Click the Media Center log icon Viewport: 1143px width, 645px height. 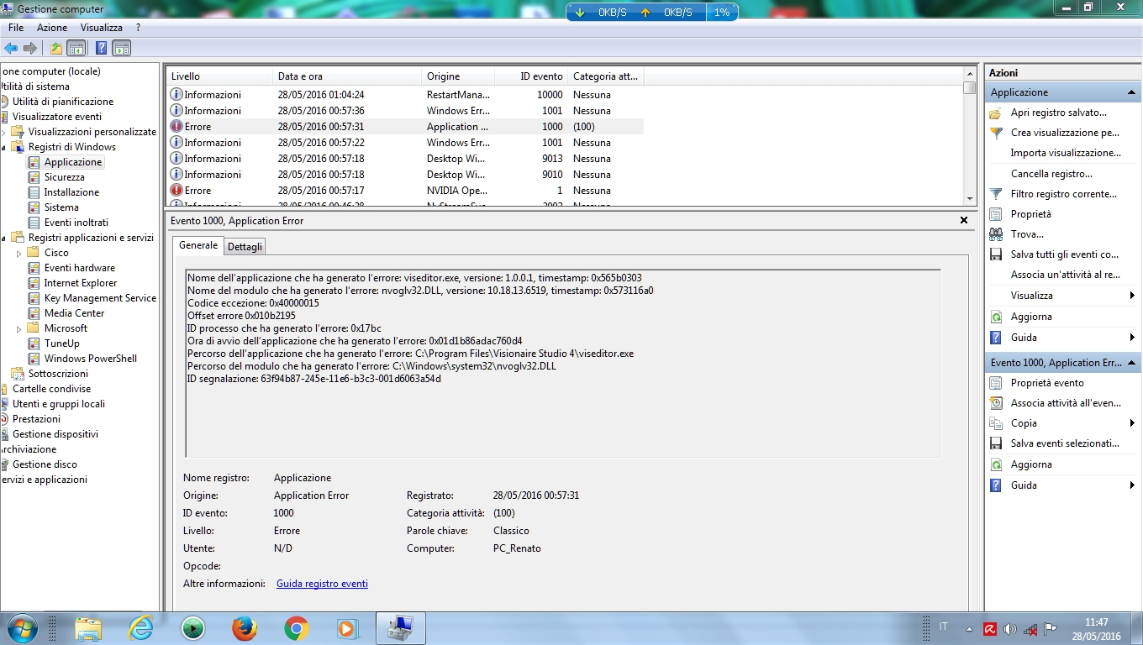(x=34, y=313)
